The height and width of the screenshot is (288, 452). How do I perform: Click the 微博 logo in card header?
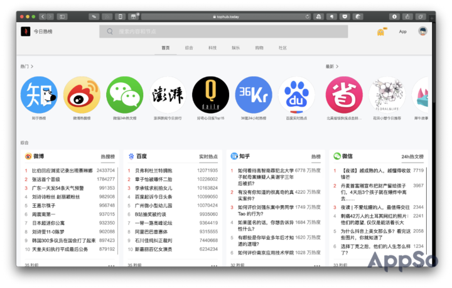tap(28, 156)
